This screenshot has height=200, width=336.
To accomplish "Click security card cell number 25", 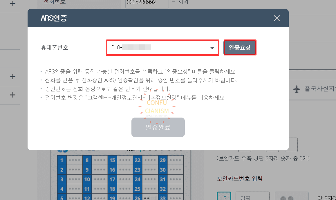I will (x=137, y=189).
